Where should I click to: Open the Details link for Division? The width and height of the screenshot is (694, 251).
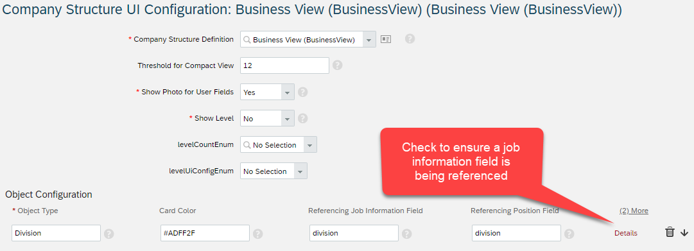point(626,233)
